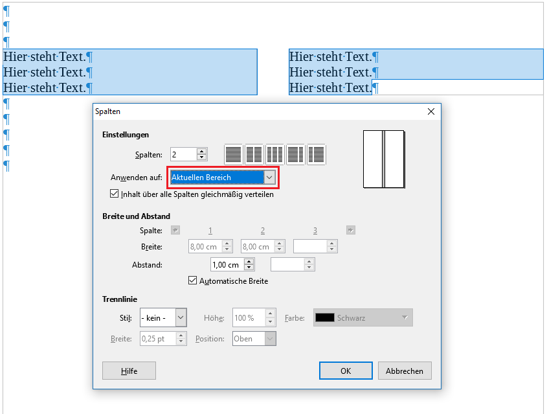This screenshot has width=547, height=414.
Task: Click the Spalten number input field
Action: 183,154
